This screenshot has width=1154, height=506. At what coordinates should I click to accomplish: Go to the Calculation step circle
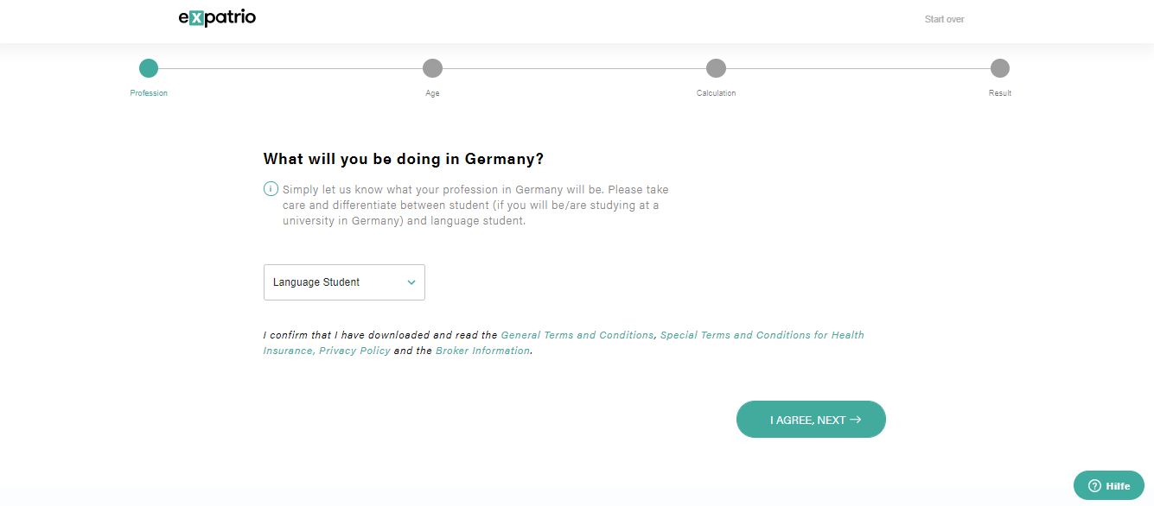(x=716, y=68)
